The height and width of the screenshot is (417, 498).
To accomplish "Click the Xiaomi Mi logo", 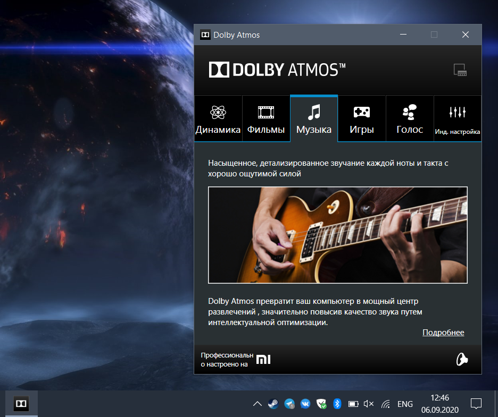I will pyautogui.click(x=263, y=360).
